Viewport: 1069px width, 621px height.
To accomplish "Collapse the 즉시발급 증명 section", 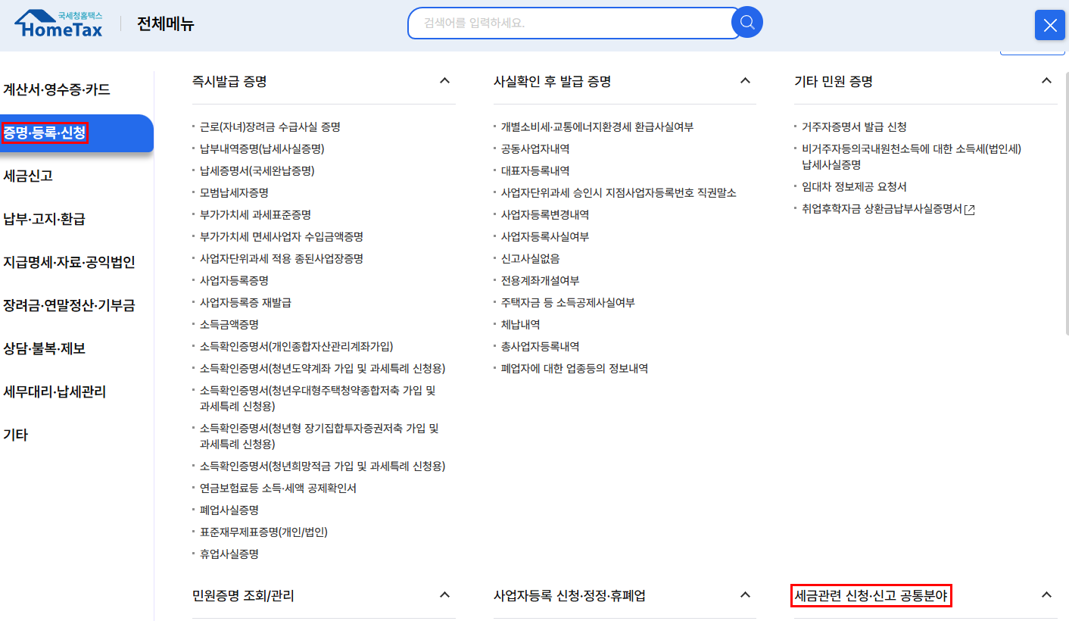I will coord(445,81).
